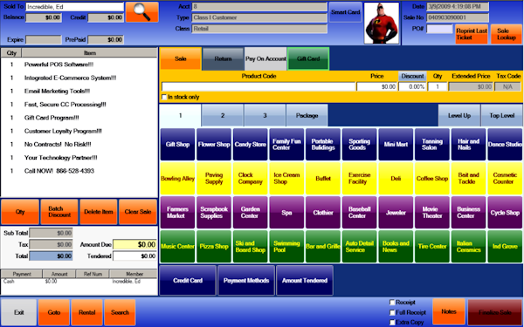Click the Goto button
Viewport: 524px width, 327px height.
[54, 313]
